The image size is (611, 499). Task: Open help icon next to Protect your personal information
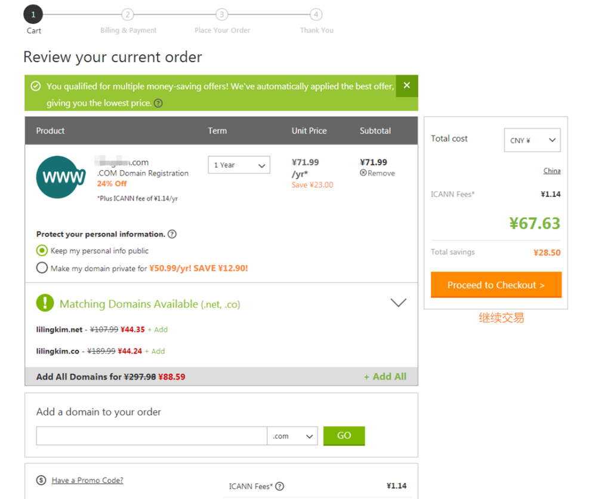[172, 234]
